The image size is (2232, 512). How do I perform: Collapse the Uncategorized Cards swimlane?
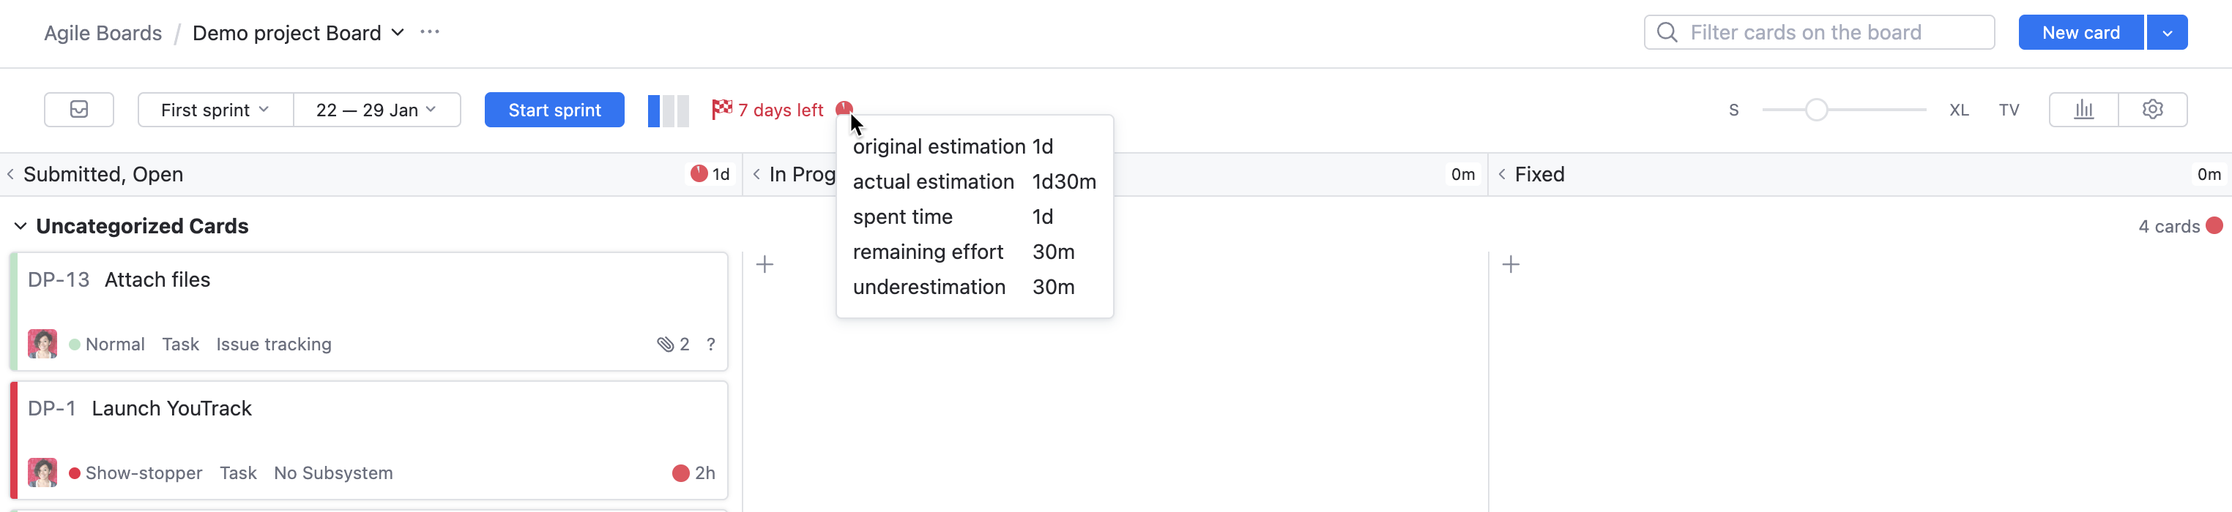point(21,227)
